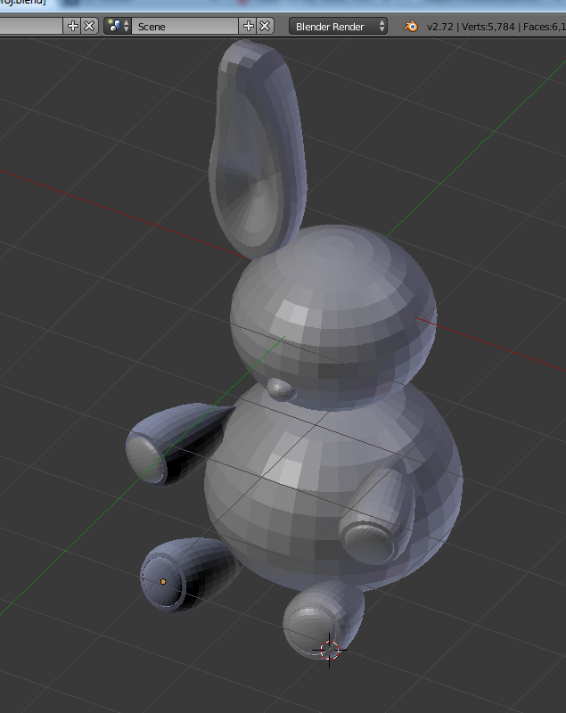Select the rabbit nose object
Image resolution: width=566 pixels, height=713 pixels.
(x=281, y=389)
